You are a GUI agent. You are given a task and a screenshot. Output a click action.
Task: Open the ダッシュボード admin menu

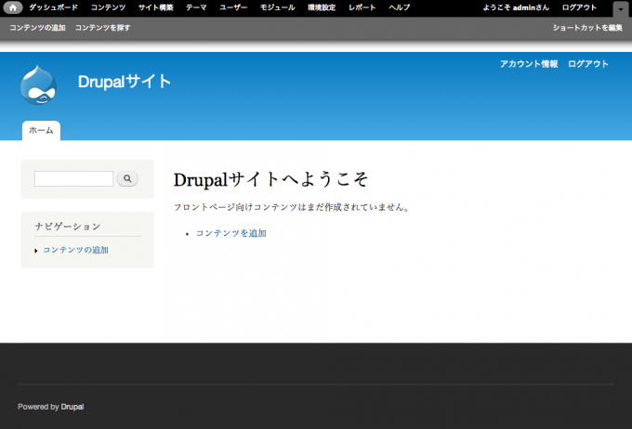pos(53,7)
